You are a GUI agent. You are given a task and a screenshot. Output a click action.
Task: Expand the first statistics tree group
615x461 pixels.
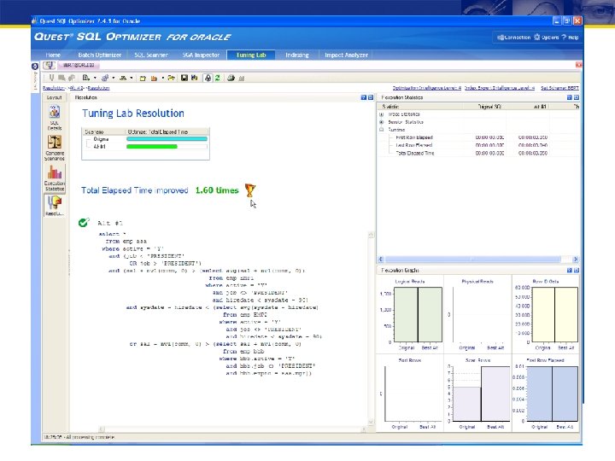tap(381, 114)
